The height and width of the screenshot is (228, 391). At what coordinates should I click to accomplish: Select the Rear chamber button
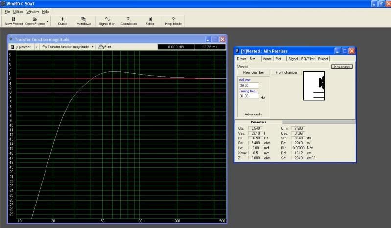pos(253,73)
